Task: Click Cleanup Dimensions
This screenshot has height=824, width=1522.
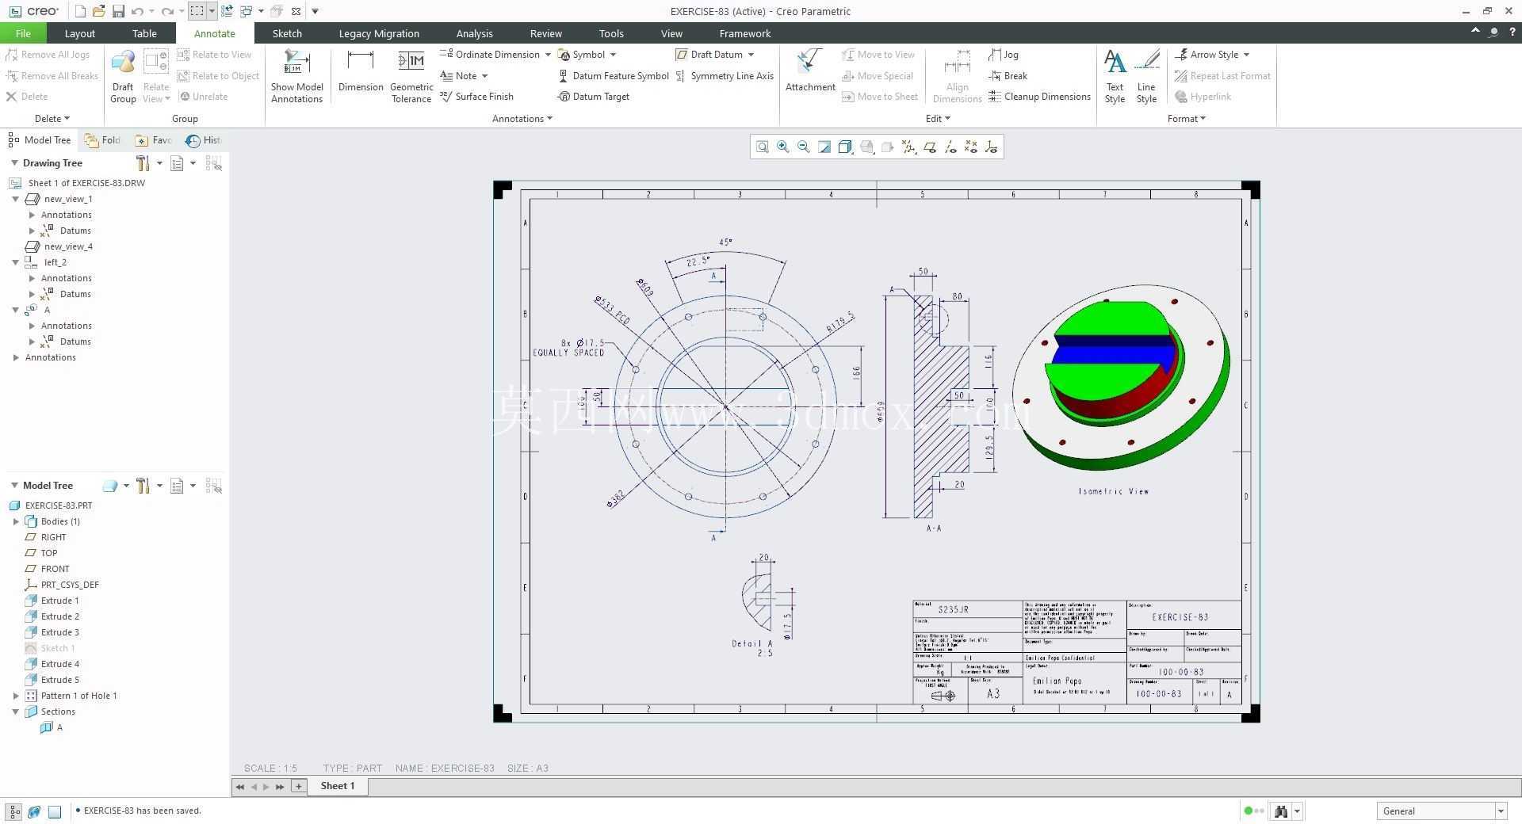Action: 1040,97
